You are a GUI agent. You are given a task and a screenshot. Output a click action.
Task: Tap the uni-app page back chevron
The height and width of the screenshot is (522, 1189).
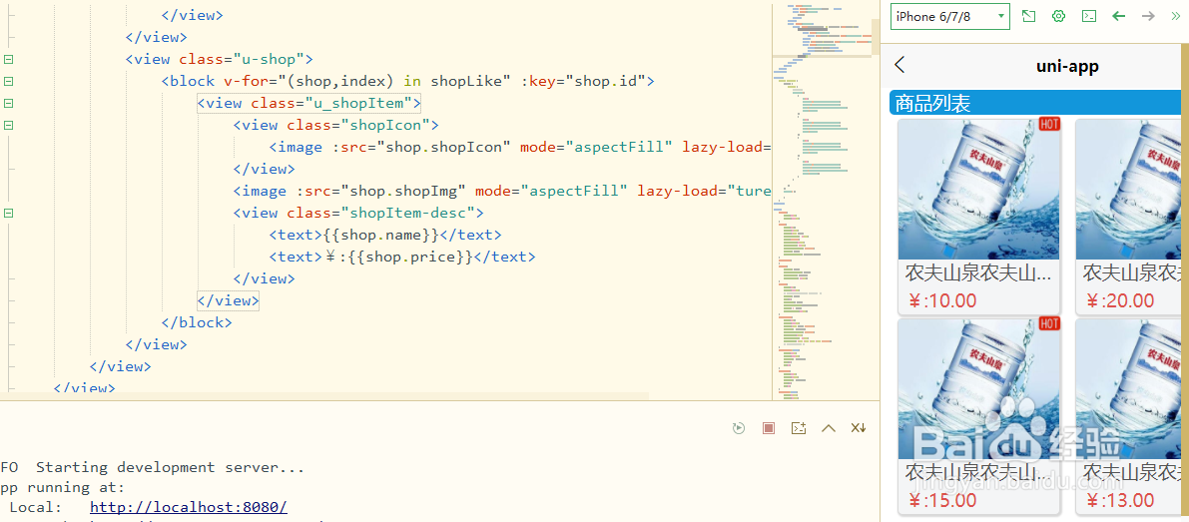point(900,65)
